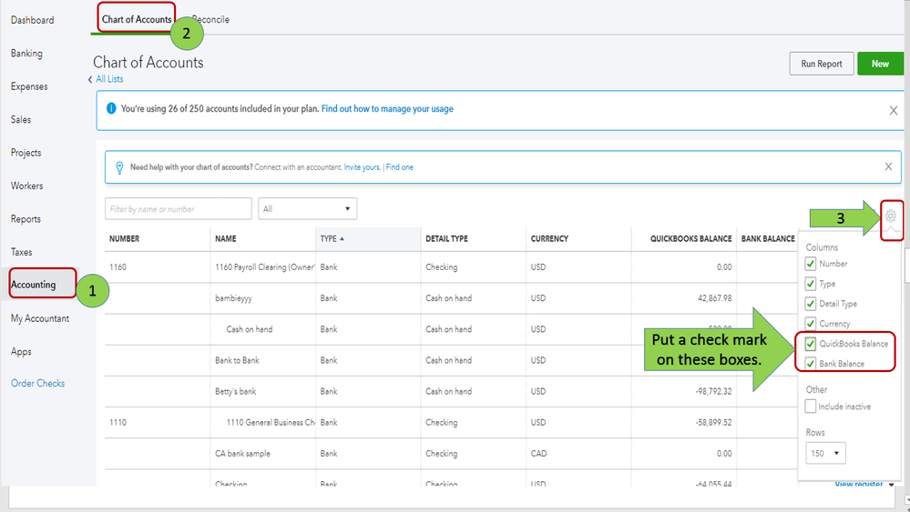The width and height of the screenshot is (910, 512).
Task: Sort by the TYPE column header
Action: (332, 238)
